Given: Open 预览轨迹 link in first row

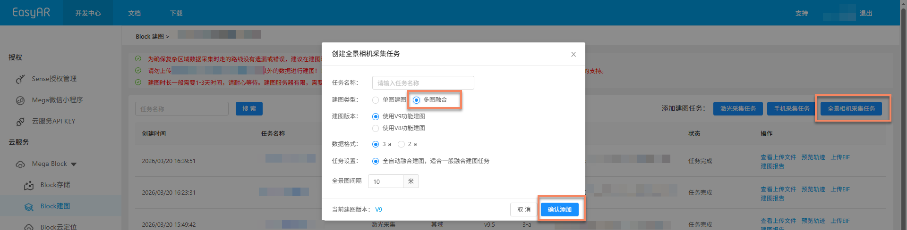Looking at the screenshot, I should pos(813,157).
